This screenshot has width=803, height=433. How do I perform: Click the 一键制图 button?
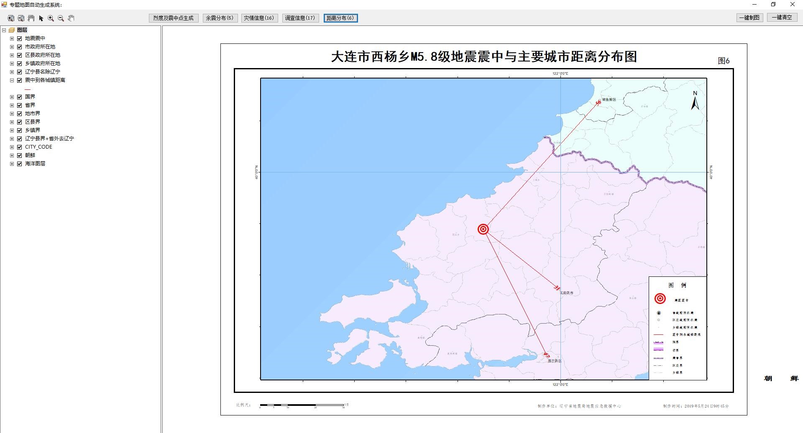(x=749, y=18)
